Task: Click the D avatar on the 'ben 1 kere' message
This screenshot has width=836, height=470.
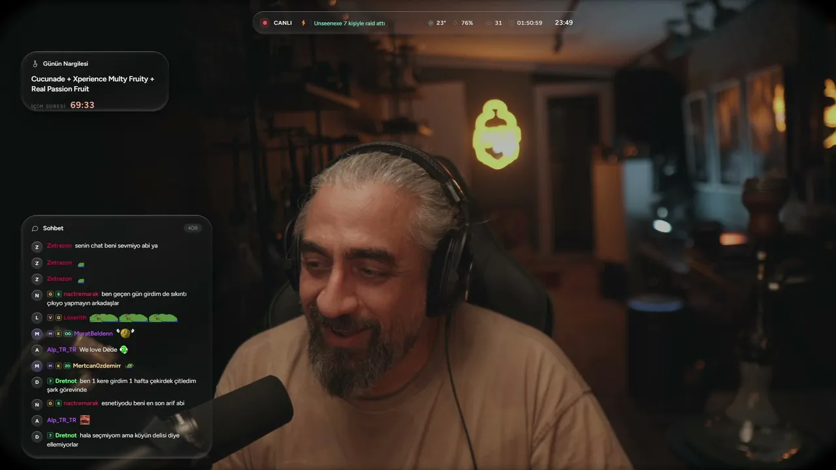Action: click(37, 382)
